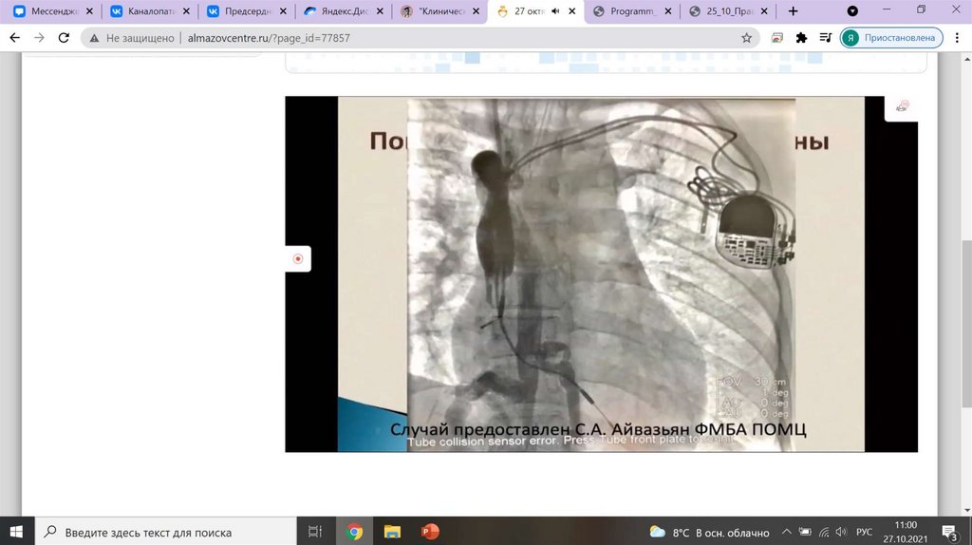This screenshot has width=972, height=545.
Task: Open the Chrome extensions puzzle menu
Action: (801, 38)
